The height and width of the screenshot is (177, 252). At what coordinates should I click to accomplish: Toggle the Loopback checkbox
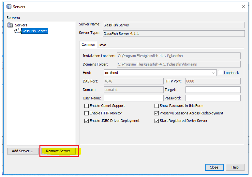(x=221, y=73)
